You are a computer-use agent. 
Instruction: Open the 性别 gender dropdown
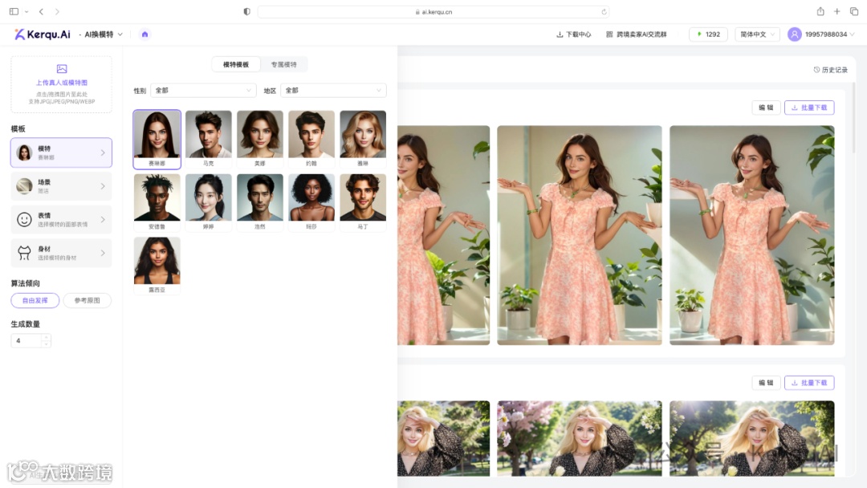[x=203, y=90]
